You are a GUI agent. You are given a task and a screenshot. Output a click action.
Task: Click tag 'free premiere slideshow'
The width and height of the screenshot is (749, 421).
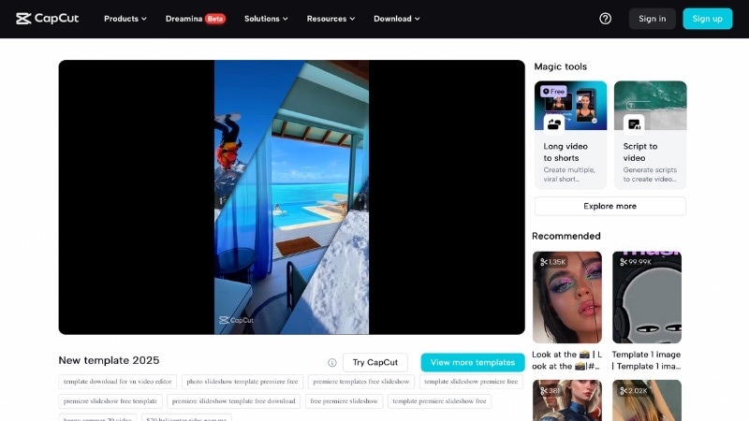[x=344, y=401]
